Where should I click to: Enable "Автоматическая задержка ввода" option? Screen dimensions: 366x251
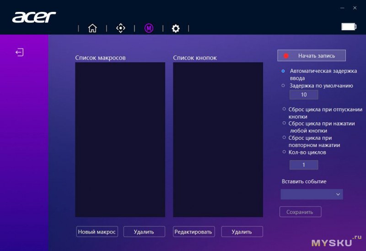283,71
